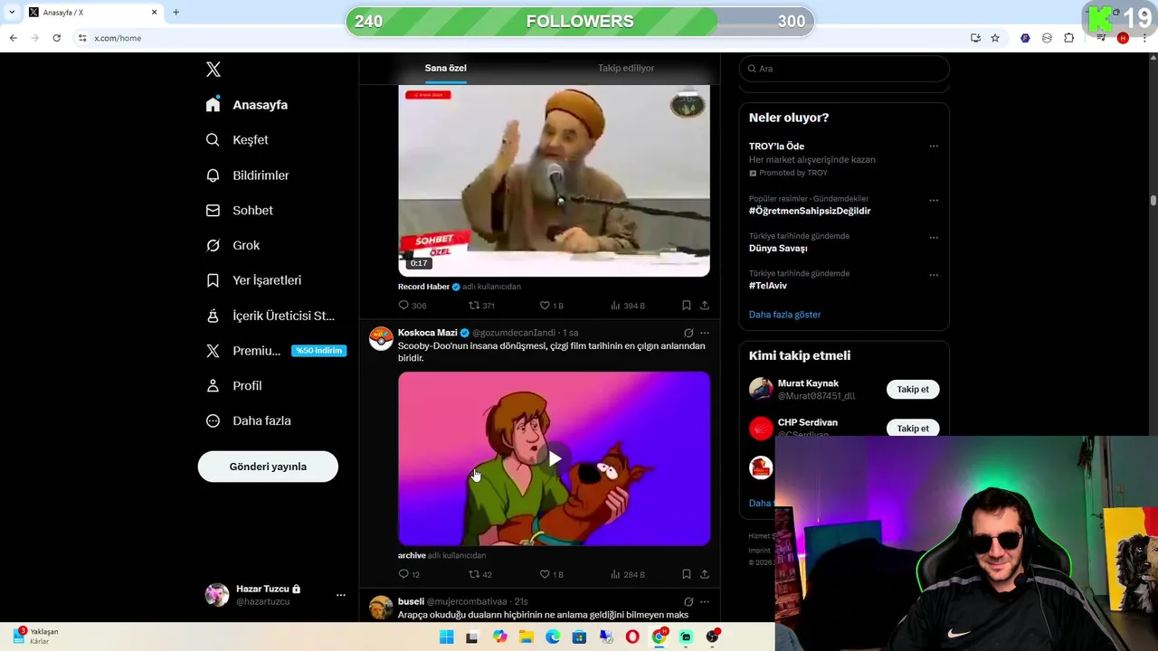
Task: Open Opera browser from taskbar
Action: coord(632,637)
